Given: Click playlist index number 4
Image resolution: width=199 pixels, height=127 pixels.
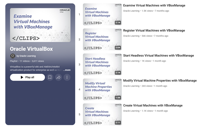Looking at the screenshot, I should coord(79,89).
